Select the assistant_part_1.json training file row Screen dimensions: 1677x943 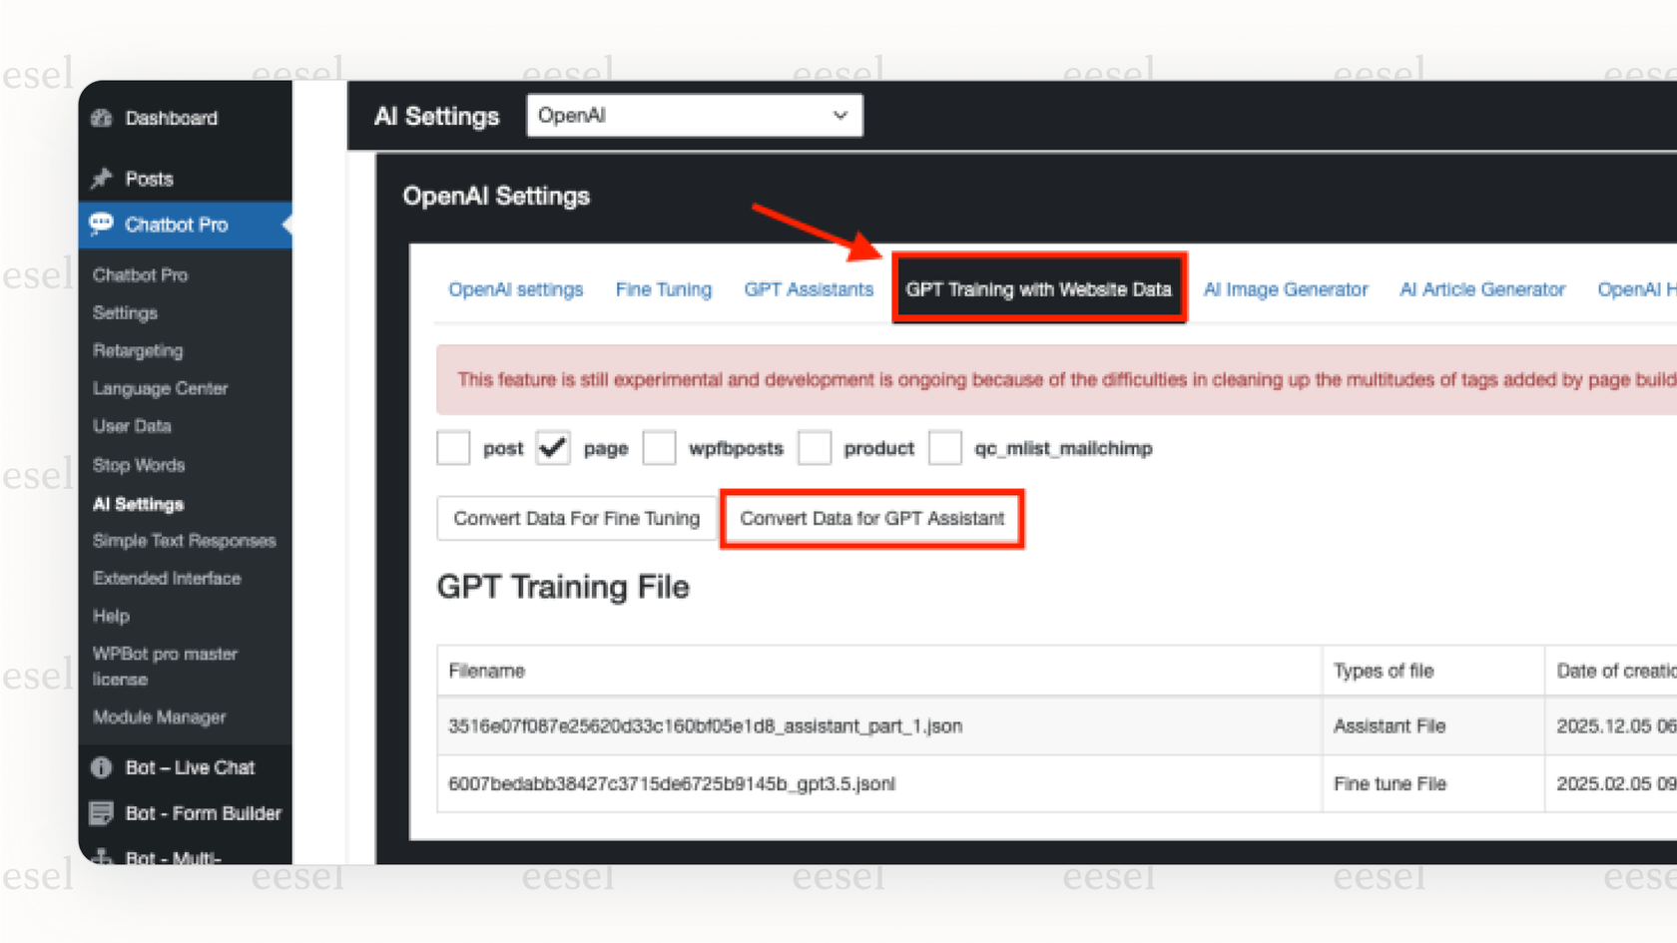[705, 725]
